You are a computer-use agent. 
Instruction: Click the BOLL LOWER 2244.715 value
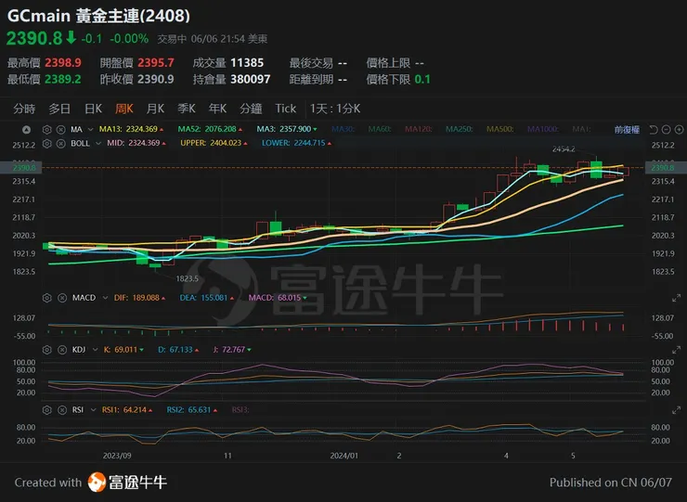click(x=297, y=143)
